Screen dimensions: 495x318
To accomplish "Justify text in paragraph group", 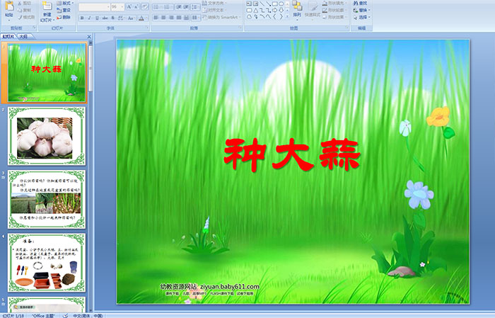I will point(179,18).
